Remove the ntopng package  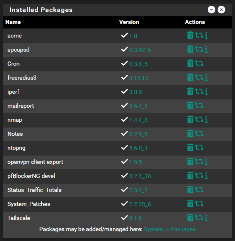pyautogui.click(x=190, y=148)
